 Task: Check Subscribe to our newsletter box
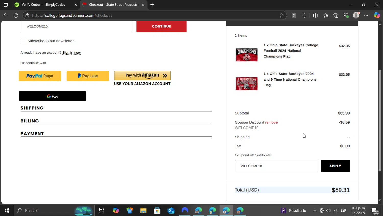(23, 41)
